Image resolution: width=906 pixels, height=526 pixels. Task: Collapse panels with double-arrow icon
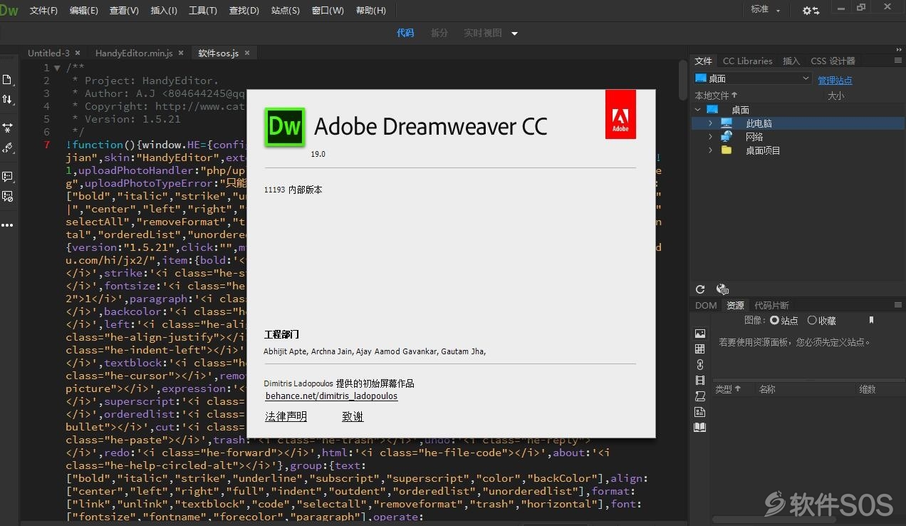pos(899,50)
